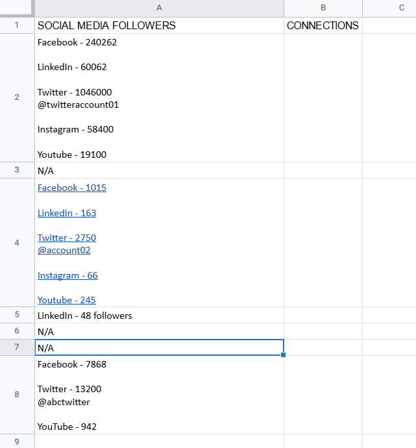This screenshot has height=448, width=416.
Task: Click the Twitter - 1046000 text
Action: pyautogui.click(x=75, y=92)
